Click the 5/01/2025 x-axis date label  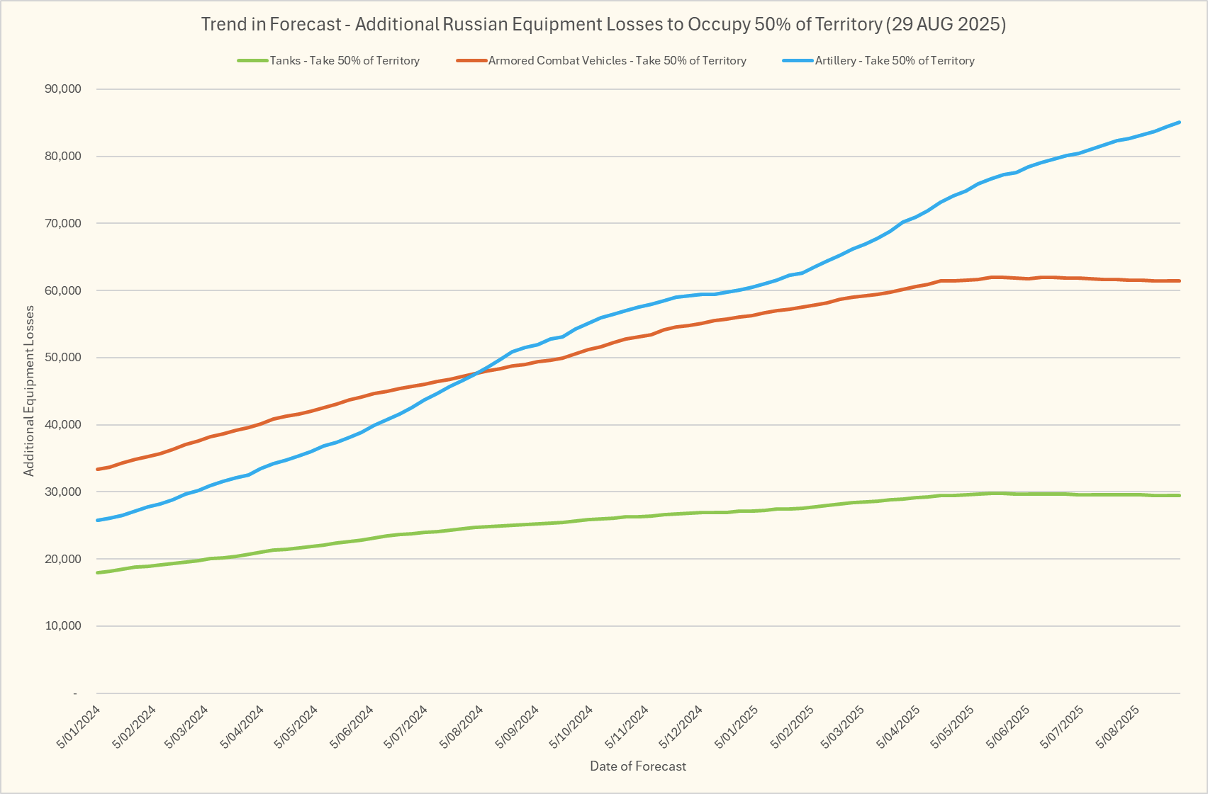point(736,727)
